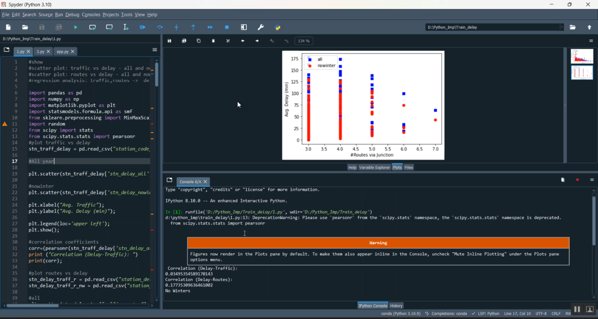Switch to the Variable Explorer pane
598x319 pixels.
374,167
